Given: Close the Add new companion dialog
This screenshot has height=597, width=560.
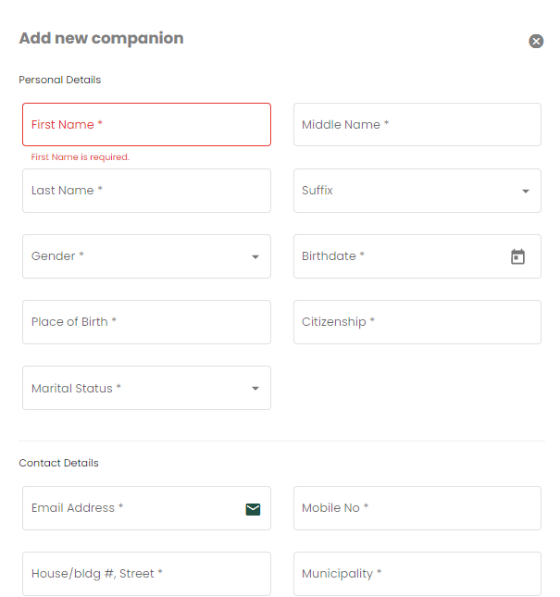Looking at the screenshot, I should coord(536,41).
